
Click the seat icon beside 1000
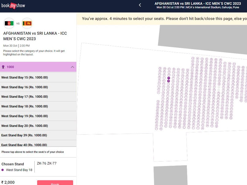[x=3, y=67]
